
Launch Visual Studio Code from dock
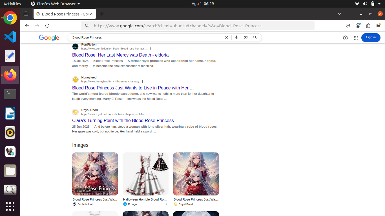click(x=10, y=37)
